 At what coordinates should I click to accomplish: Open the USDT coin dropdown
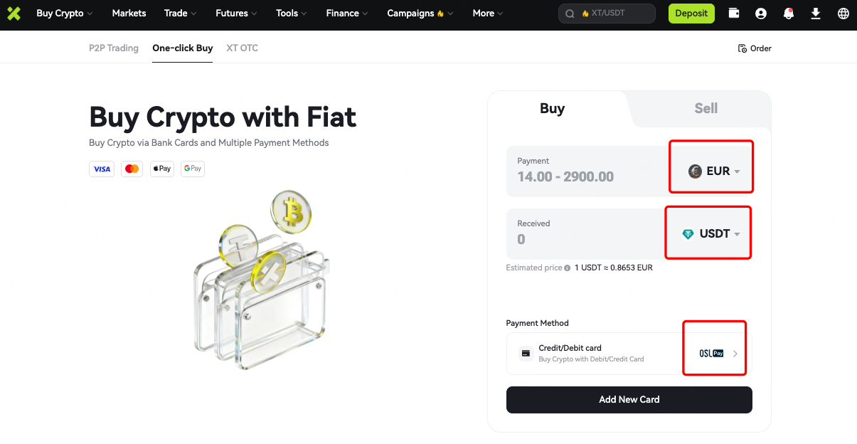point(711,234)
